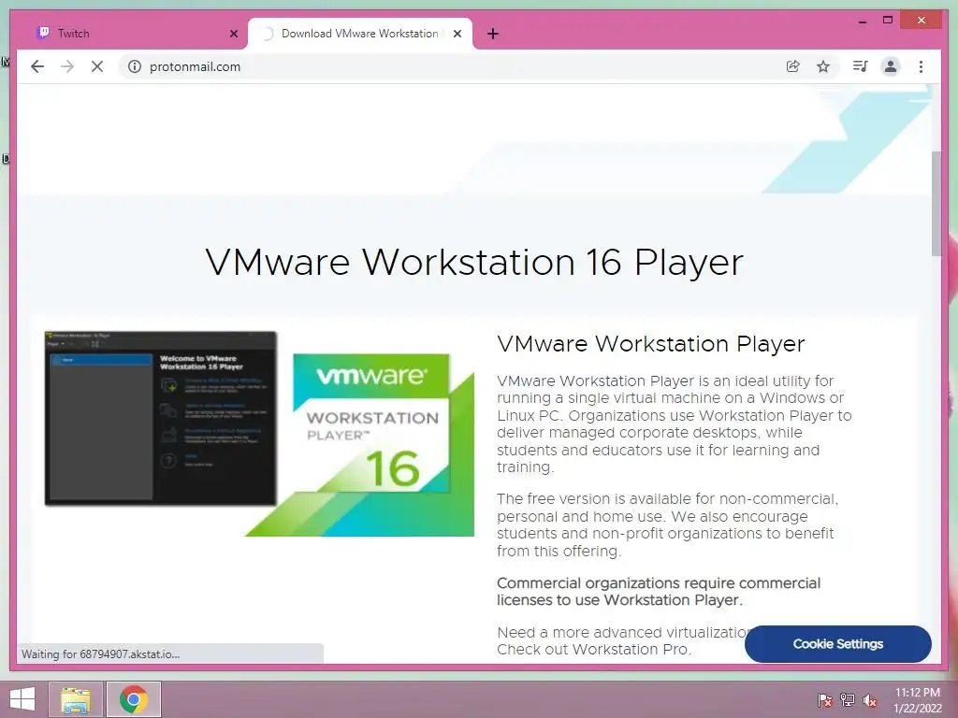Share this page icon in address bar

793,66
